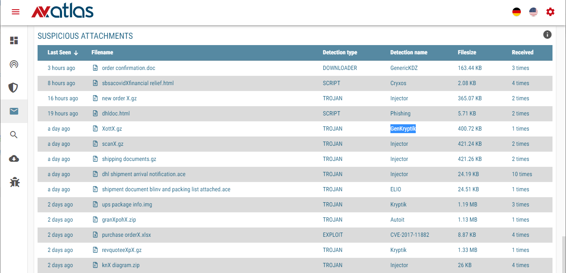Image resolution: width=566 pixels, height=273 pixels.
Task: Select the mail envelope sidebar icon
Action: pos(14,111)
